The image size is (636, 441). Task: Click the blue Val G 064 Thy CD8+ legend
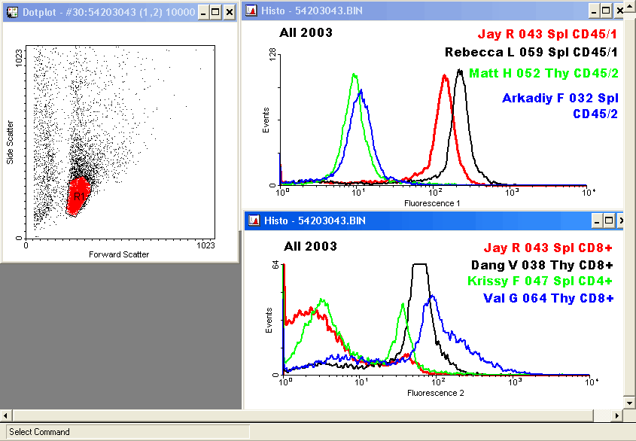pyautogui.click(x=548, y=299)
